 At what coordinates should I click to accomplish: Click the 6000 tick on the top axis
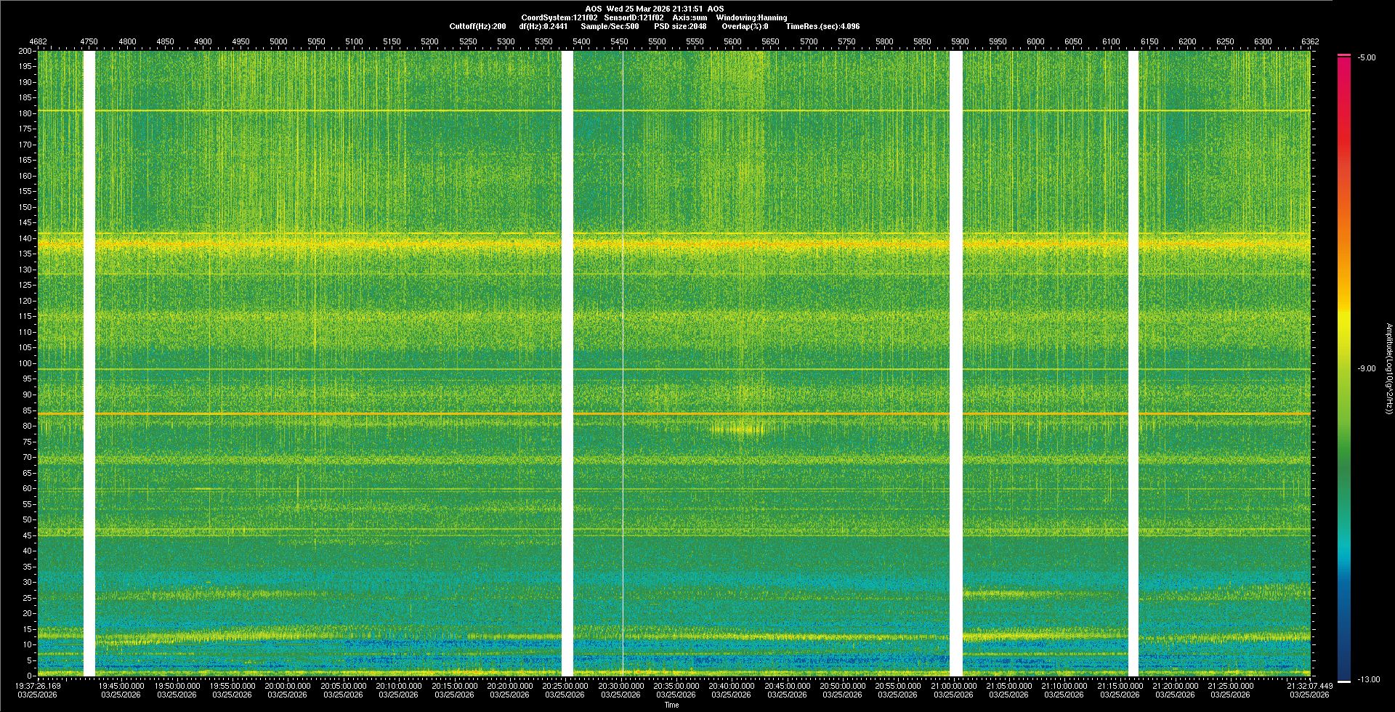(x=1035, y=41)
